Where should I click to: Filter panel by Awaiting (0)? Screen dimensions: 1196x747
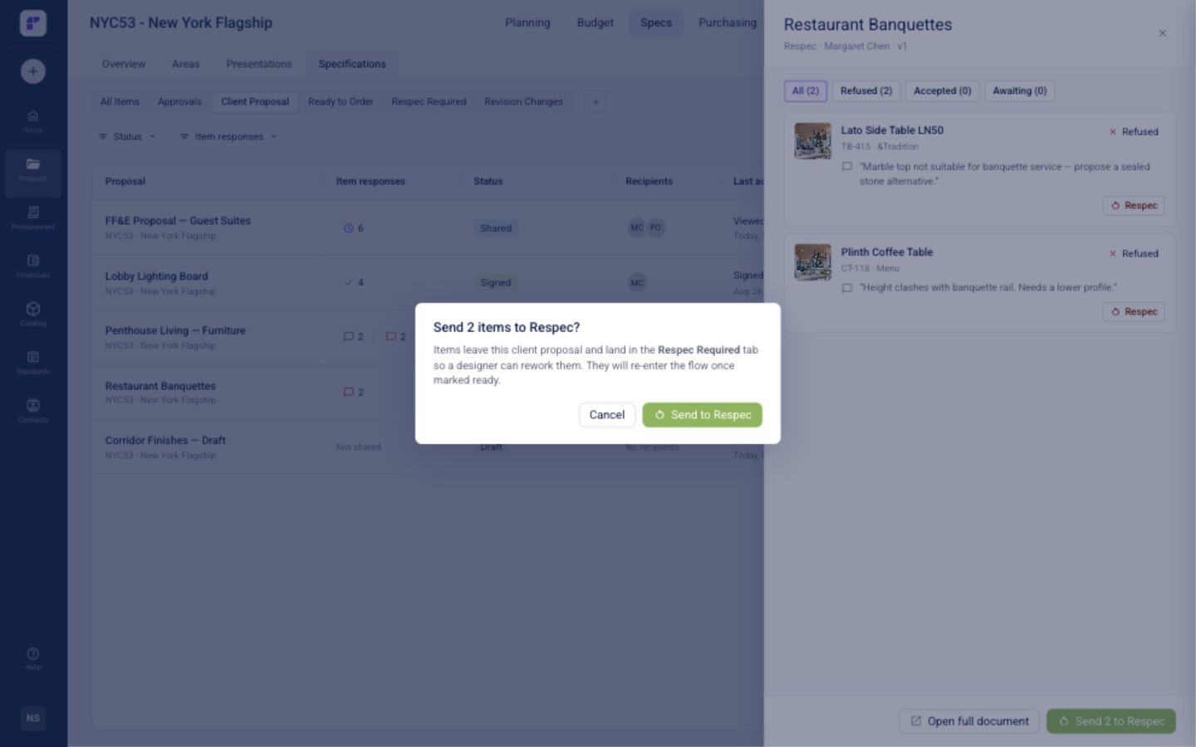(x=1020, y=90)
